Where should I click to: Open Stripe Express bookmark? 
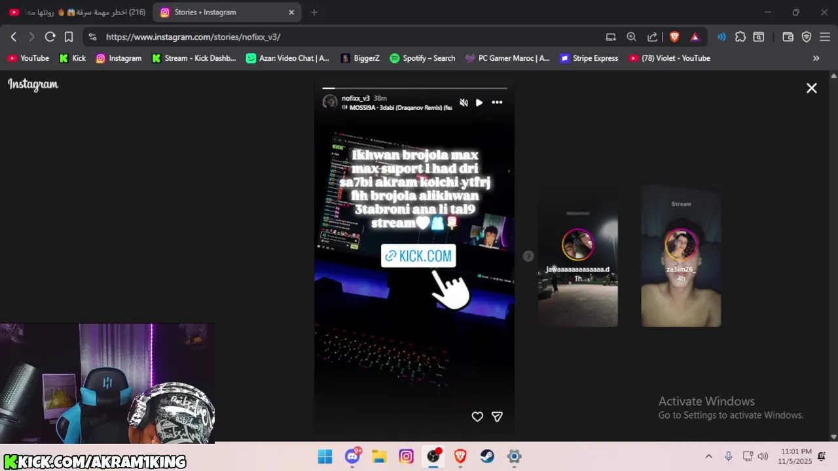589,58
